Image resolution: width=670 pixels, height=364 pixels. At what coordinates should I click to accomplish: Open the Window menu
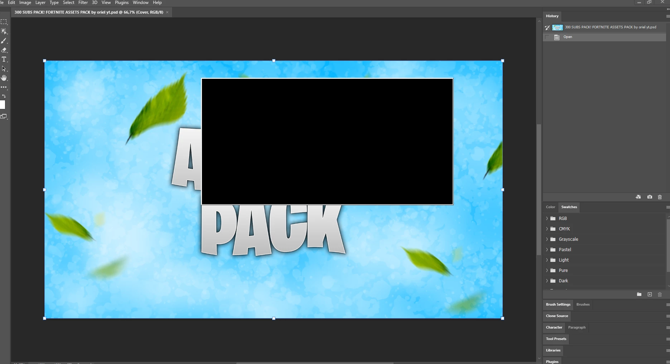tap(140, 3)
